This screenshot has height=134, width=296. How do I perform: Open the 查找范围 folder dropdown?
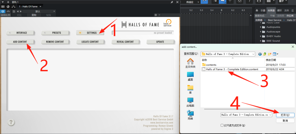(x=228, y=54)
